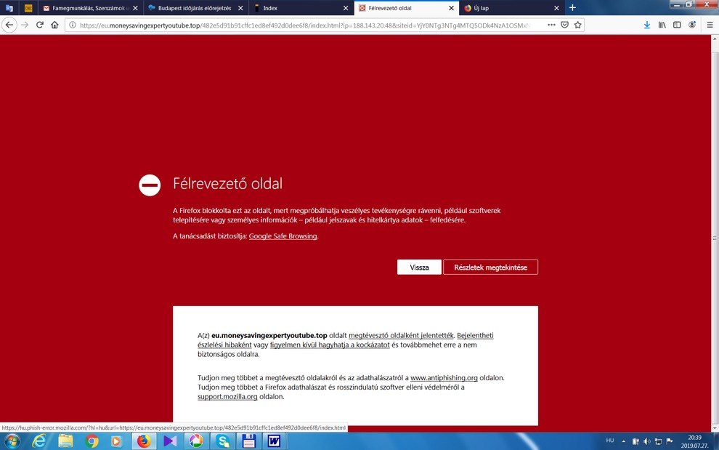Click the URL address bar

tap(305, 25)
